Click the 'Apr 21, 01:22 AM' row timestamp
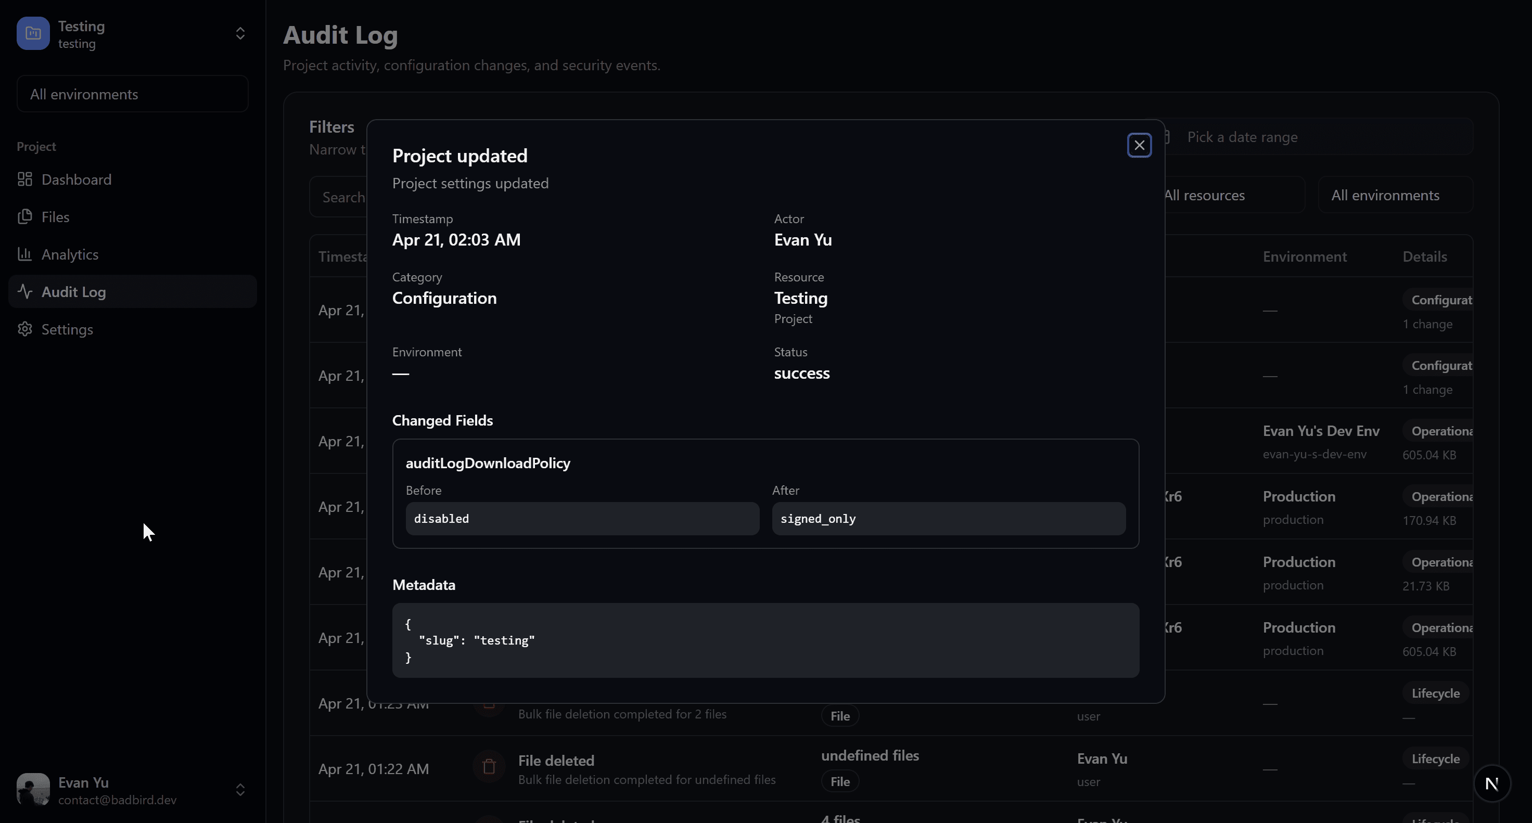Viewport: 1532px width, 823px height. 374,769
